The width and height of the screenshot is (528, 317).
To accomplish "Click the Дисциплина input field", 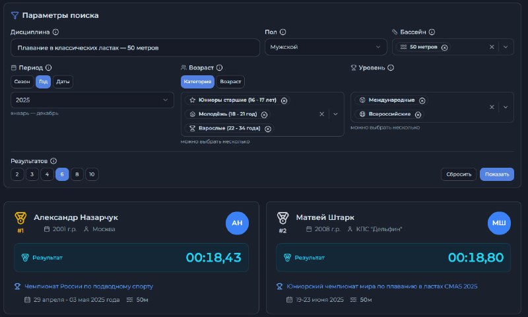I will pyautogui.click(x=135, y=48).
